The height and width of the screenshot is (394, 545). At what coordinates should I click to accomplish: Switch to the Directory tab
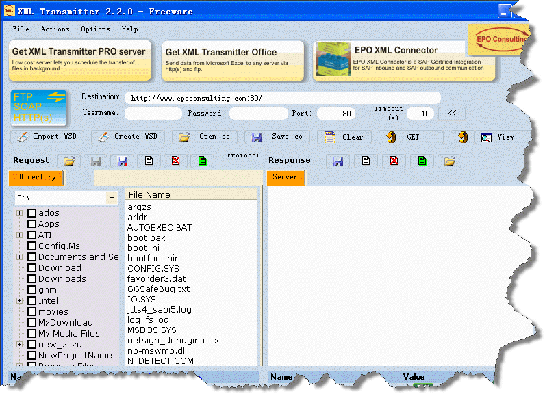[37, 177]
